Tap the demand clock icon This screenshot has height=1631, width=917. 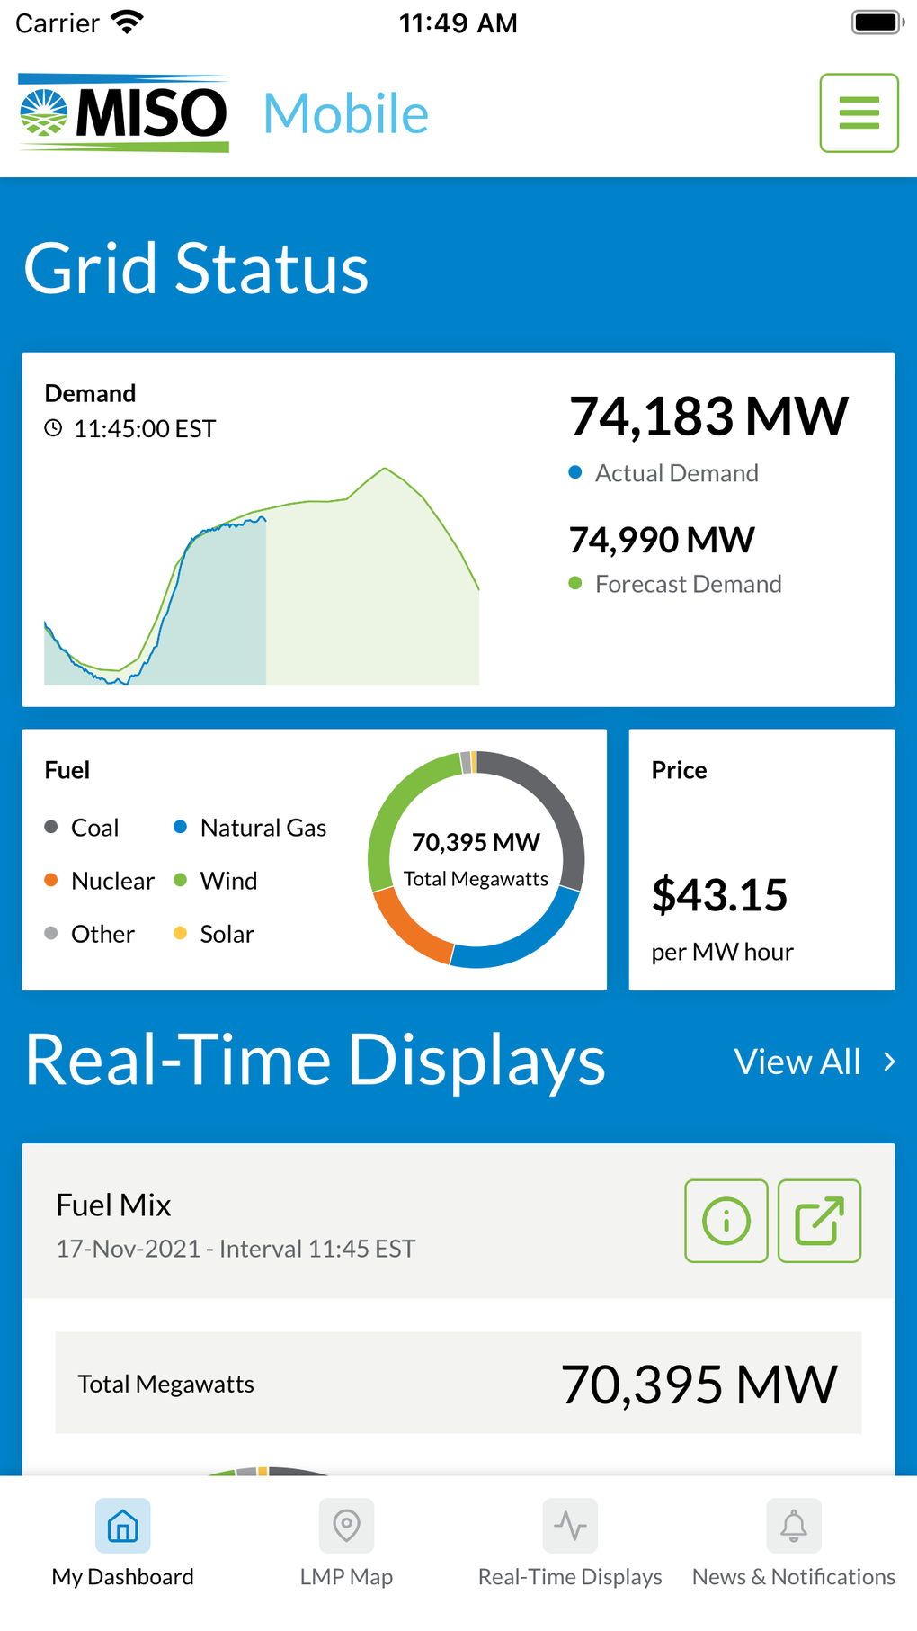tap(54, 428)
